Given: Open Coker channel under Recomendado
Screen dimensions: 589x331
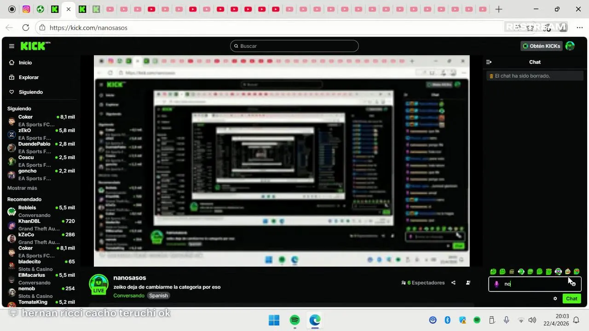Looking at the screenshot, I should coord(41,251).
